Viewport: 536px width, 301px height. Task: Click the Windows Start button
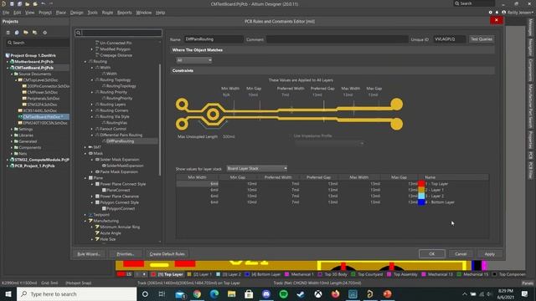8,294
